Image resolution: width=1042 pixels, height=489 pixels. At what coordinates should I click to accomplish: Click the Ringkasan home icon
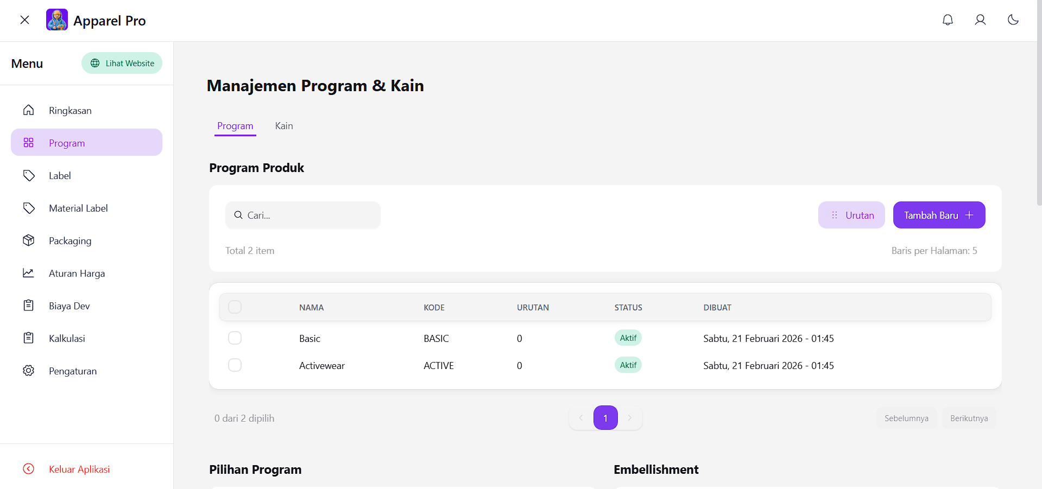point(29,110)
